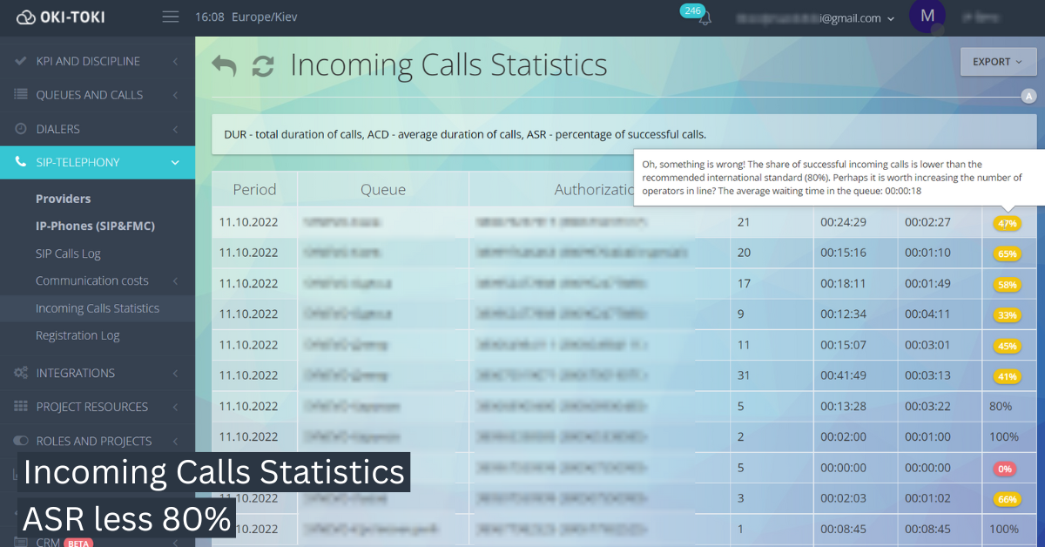Expand the Communication costs submenu
This screenshot has height=547, width=1045.
point(176,280)
